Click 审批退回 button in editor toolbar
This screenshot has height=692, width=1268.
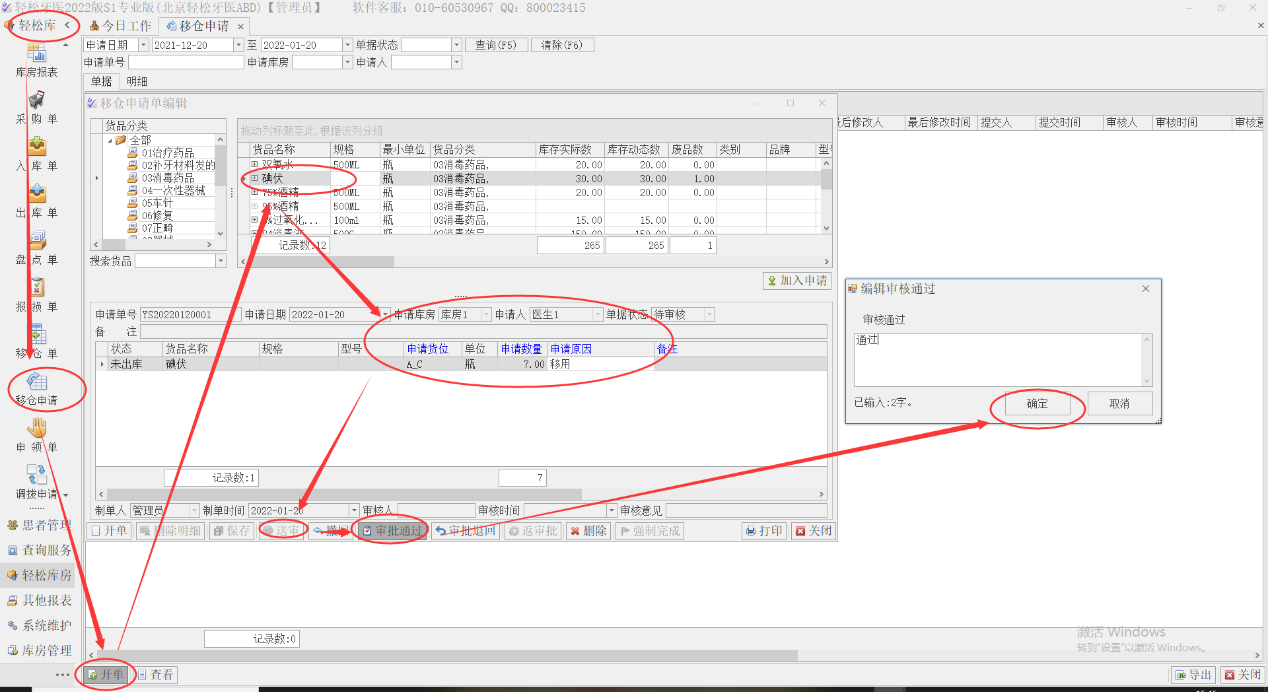coord(465,531)
